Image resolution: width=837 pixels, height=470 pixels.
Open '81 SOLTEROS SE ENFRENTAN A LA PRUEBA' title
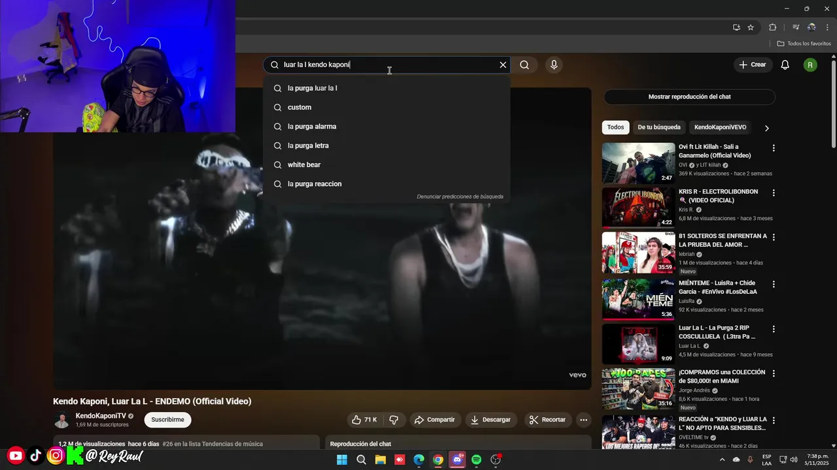coord(723,240)
